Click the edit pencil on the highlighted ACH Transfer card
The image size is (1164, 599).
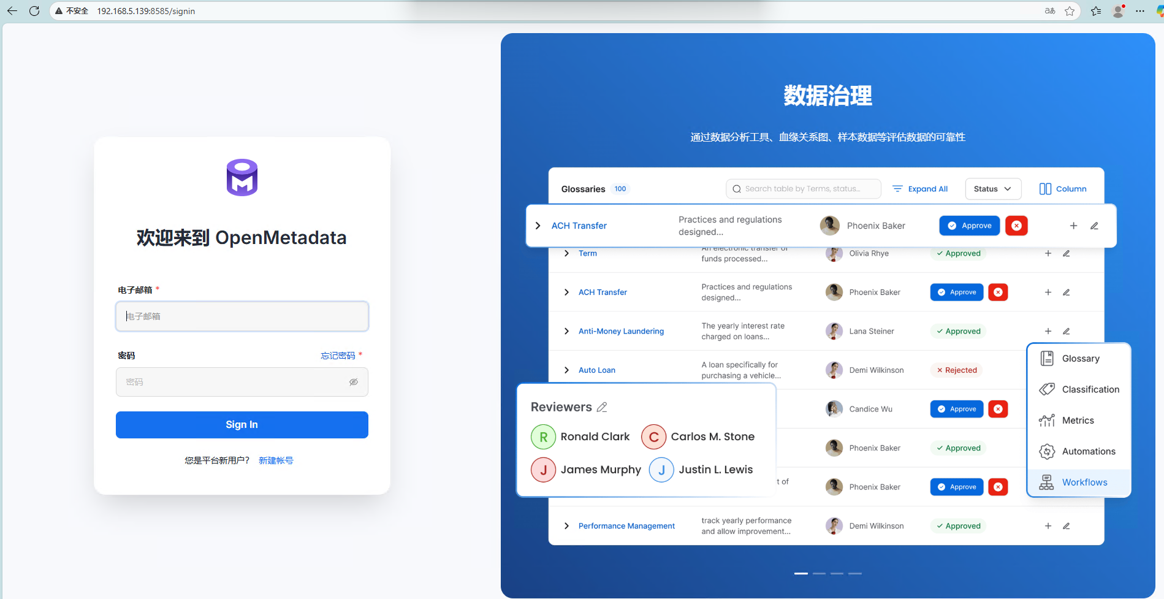pos(1094,226)
